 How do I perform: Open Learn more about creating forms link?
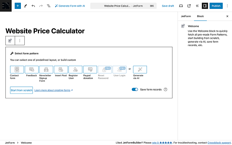pos(54,90)
